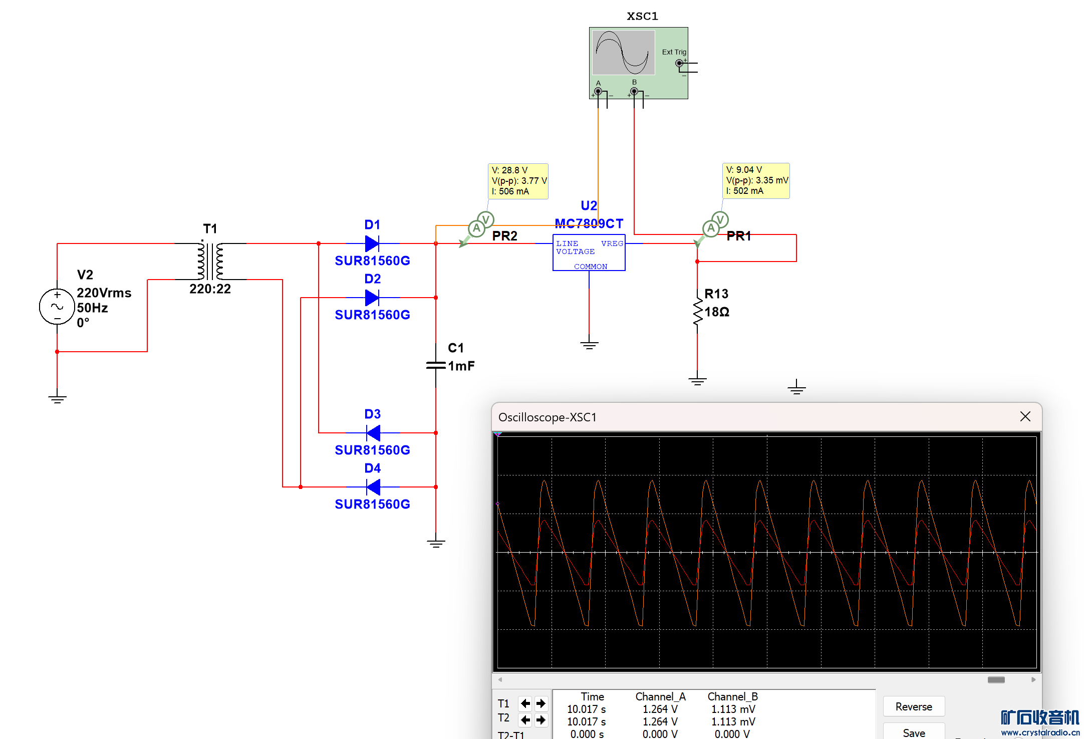Click the oscilloscope channel A terminal
This screenshot has height=739, width=1084.
coord(598,92)
